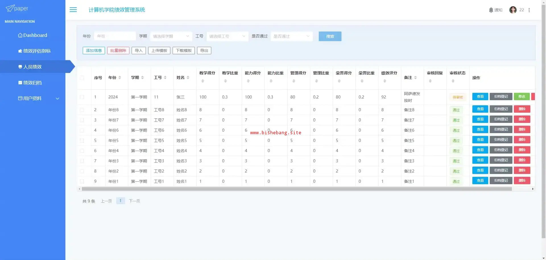The height and width of the screenshot is (260, 546).
Task: Open the 工号 employee ID dropdown
Action: click(227, 36)
